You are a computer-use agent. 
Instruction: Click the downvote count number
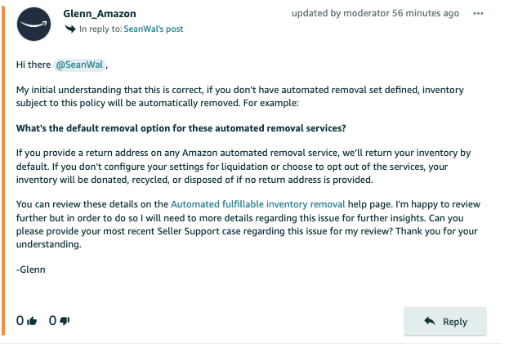pyautogui.click(x=53, y=321)
